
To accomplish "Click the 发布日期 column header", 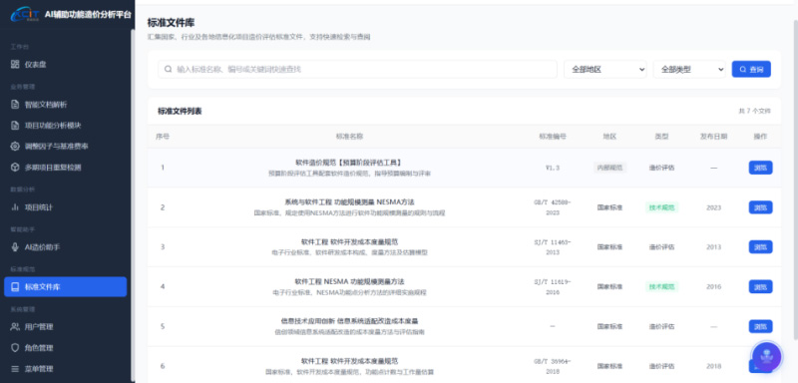I will pos(713,137).
